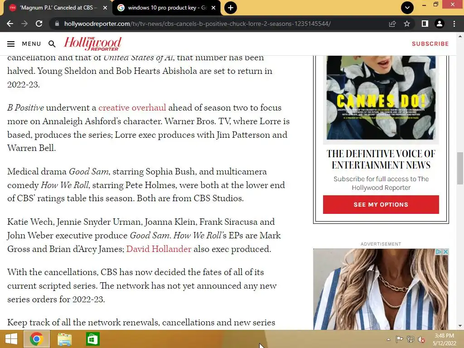Screen dimensions: 464x348
Task: Click scrollbar up arrow
Action: tap(459, 36)
